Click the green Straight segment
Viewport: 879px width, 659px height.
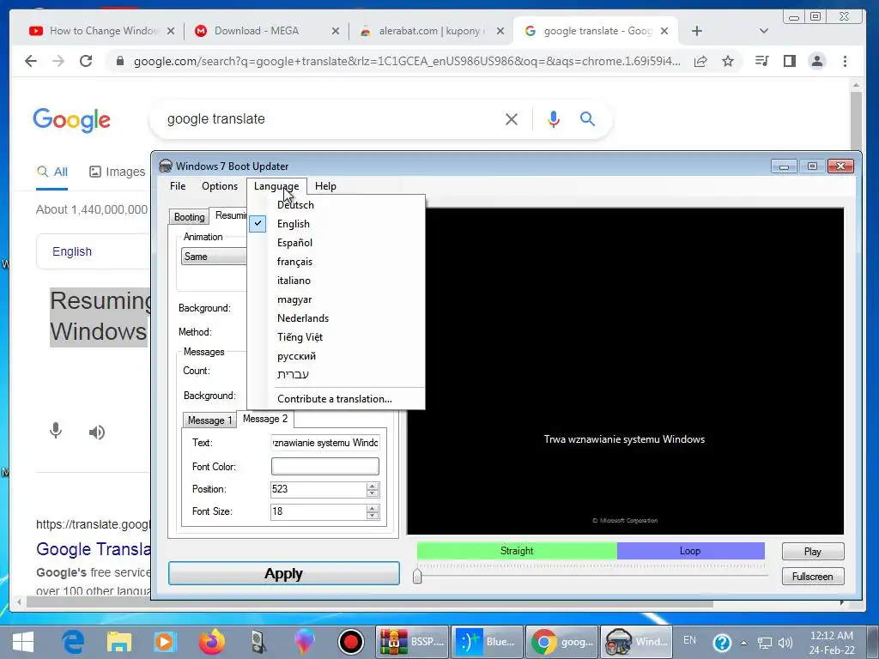pos(517,551)
